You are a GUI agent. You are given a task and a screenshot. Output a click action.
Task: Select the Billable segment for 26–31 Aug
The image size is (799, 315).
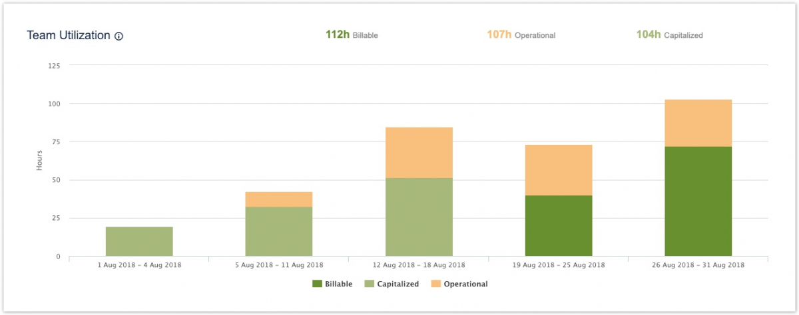(698, 201)
